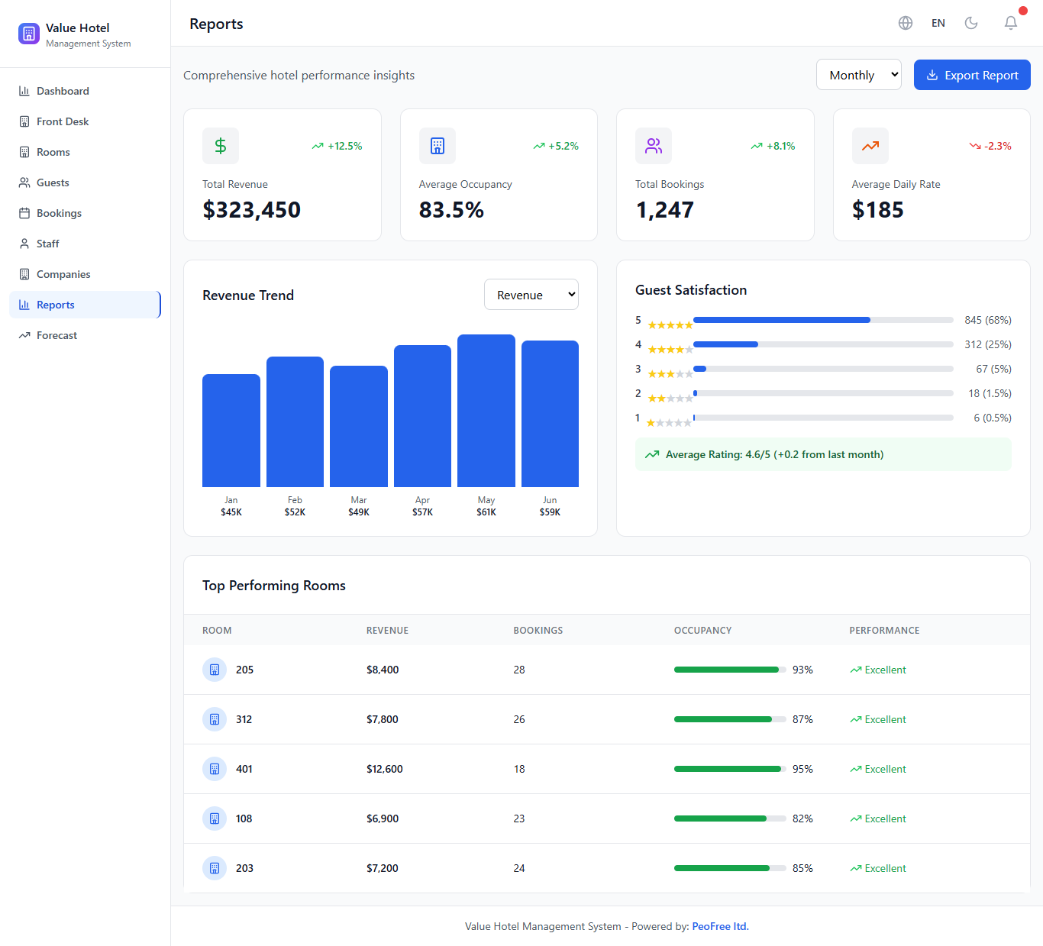Viewport: 1043px width, 946px height.
Task: Click the Average Daily Rate trend icon
Action: tap(870, 146)
